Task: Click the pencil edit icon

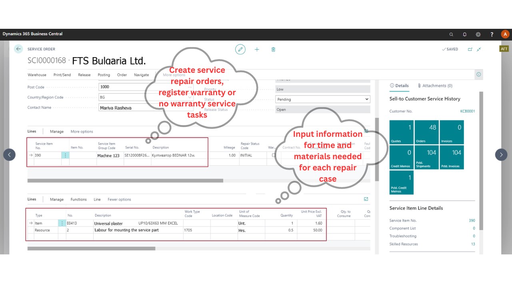Action: [240, 49]
